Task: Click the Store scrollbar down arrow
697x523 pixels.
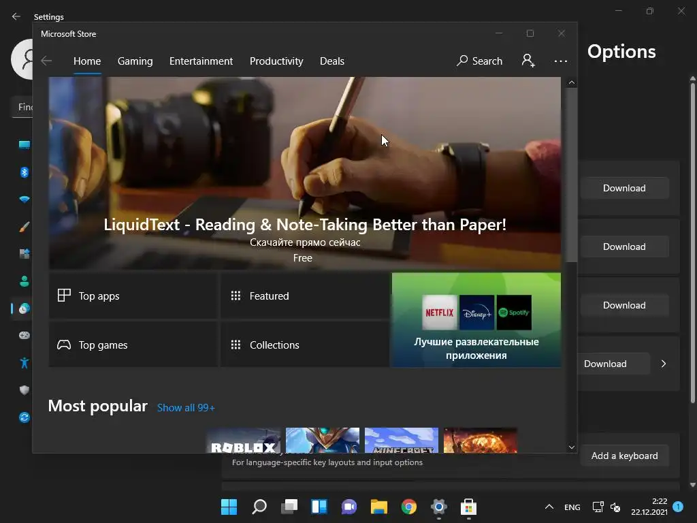Action: click(x=572, y=447)
